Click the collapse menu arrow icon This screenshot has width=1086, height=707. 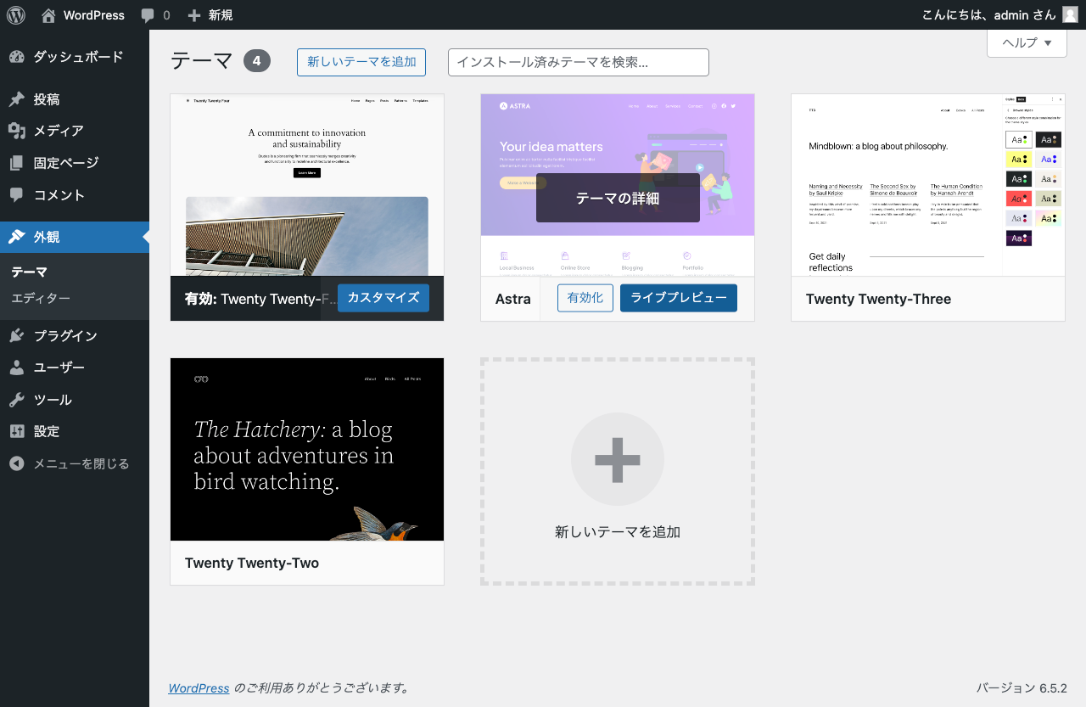point(17,463)
